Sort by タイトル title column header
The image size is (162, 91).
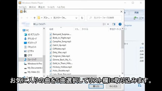pos(85,29)
